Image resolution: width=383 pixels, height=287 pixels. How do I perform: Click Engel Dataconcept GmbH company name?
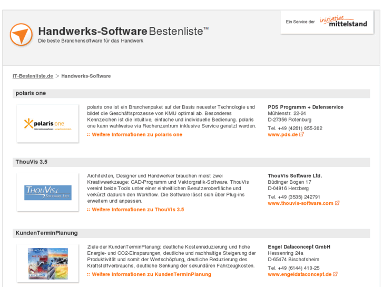point(299,246)
